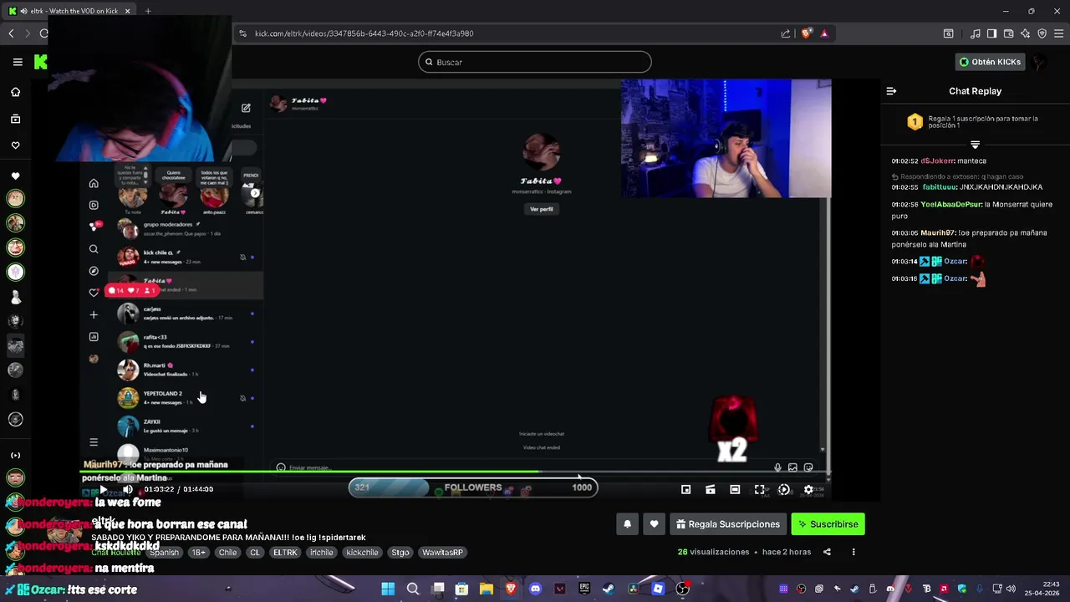Open the Home icon in Kick sidebar
The image size is (1070, 602).
tap(15, 92)
